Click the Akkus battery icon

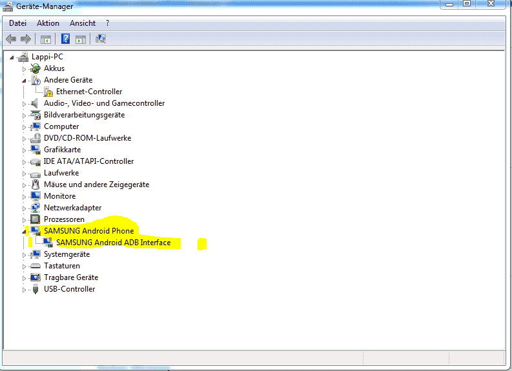36,68
